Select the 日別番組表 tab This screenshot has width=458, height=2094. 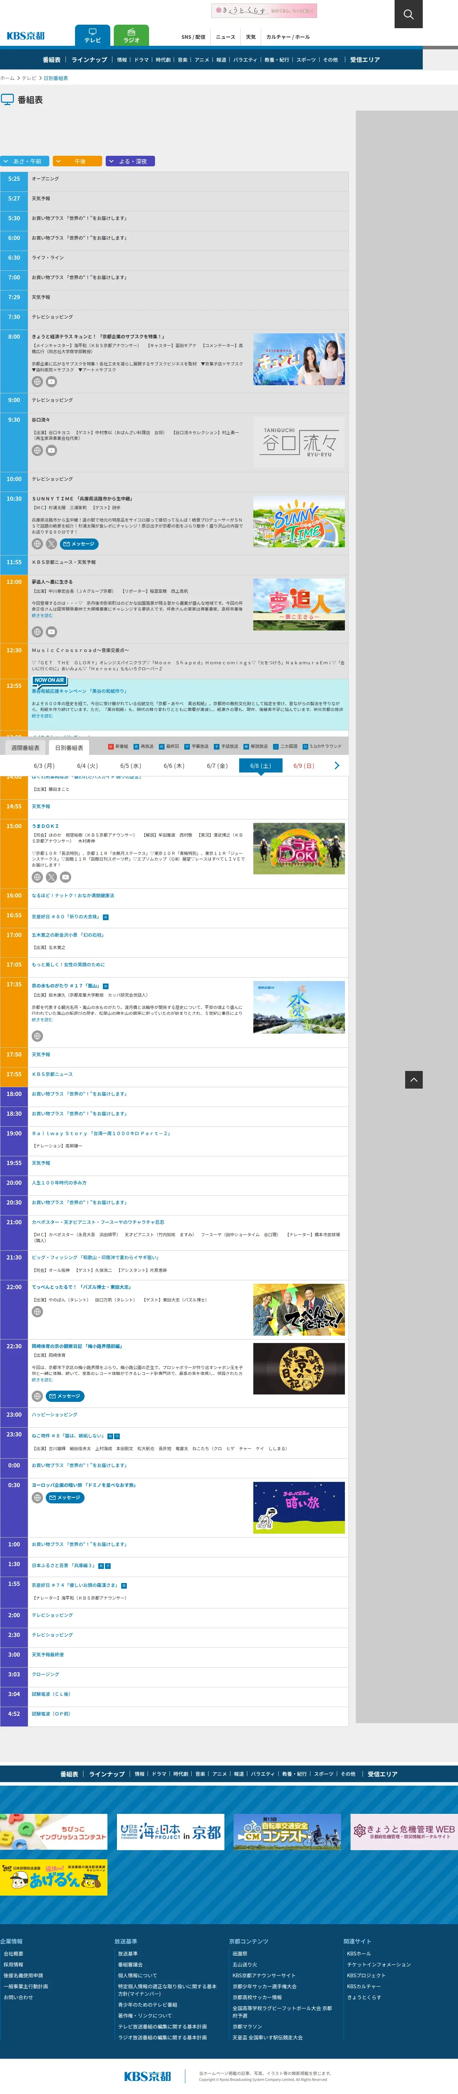click(x=69, y=748)
